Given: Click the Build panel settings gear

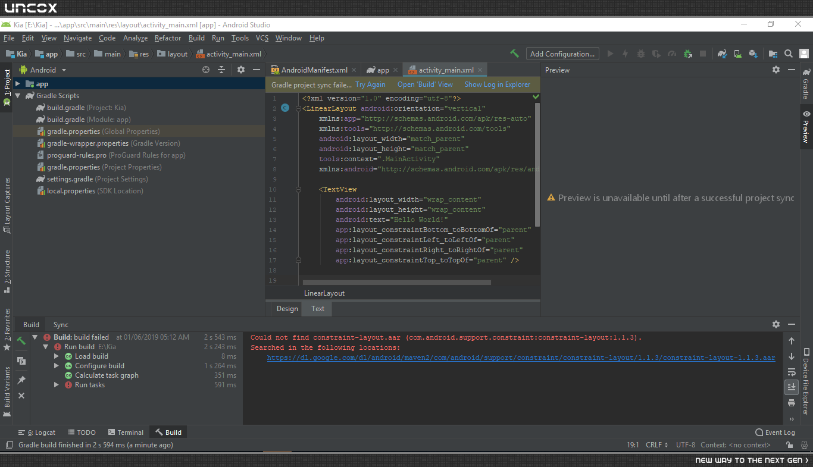Looking at the screenshot, I should click(776, 324).
